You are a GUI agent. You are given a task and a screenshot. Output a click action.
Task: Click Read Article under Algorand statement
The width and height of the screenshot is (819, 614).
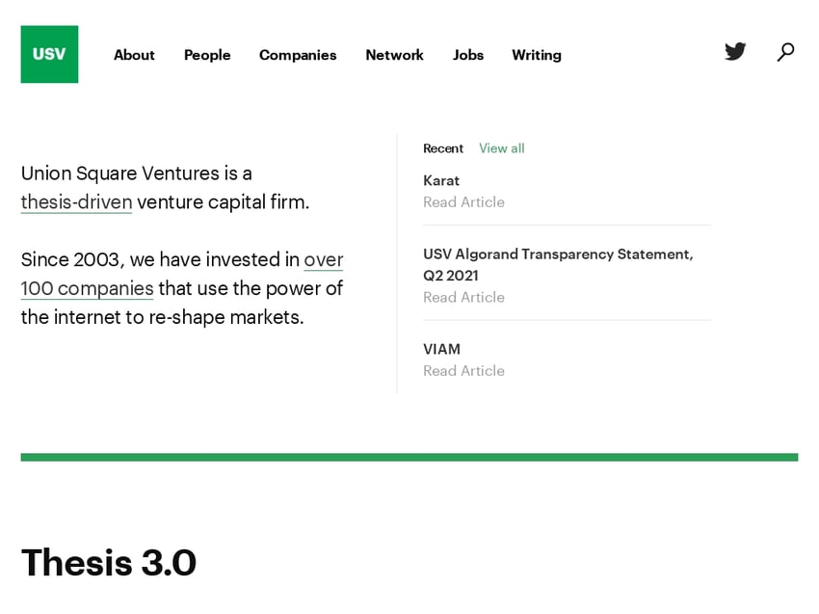pos(463,297)
